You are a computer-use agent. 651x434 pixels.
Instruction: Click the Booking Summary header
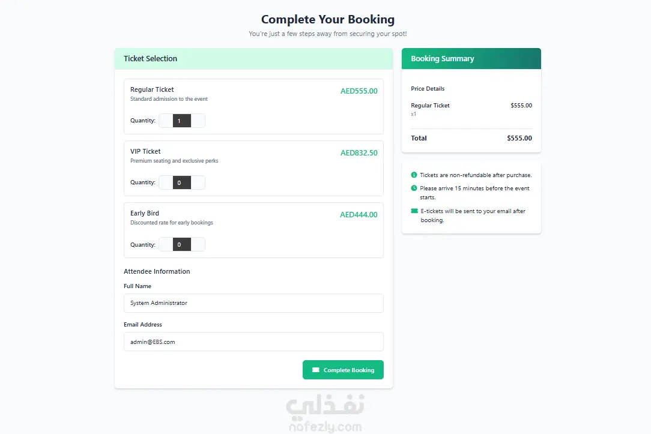(443, 59)
